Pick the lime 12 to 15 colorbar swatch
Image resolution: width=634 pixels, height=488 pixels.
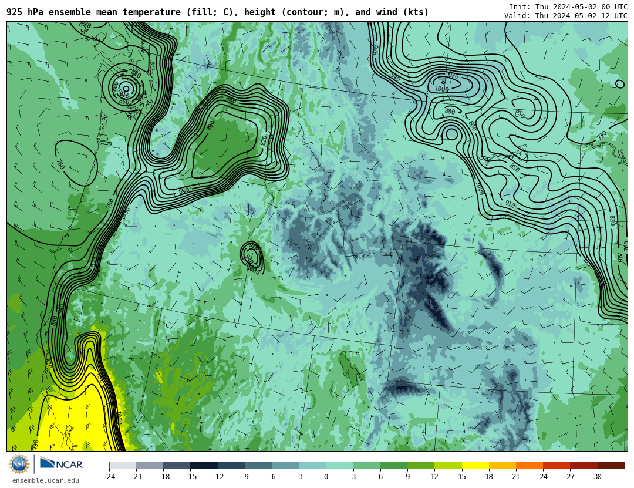point(448,466)
